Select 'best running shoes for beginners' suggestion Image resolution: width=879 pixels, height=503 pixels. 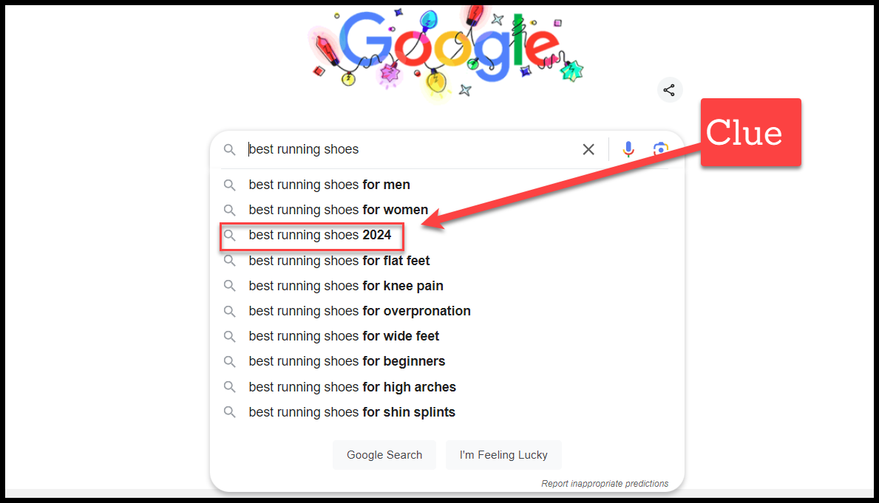pyautogui.click(x=347, y=361)
